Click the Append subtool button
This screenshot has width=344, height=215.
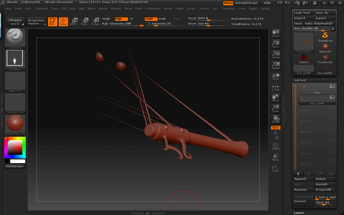coord(303,179)
